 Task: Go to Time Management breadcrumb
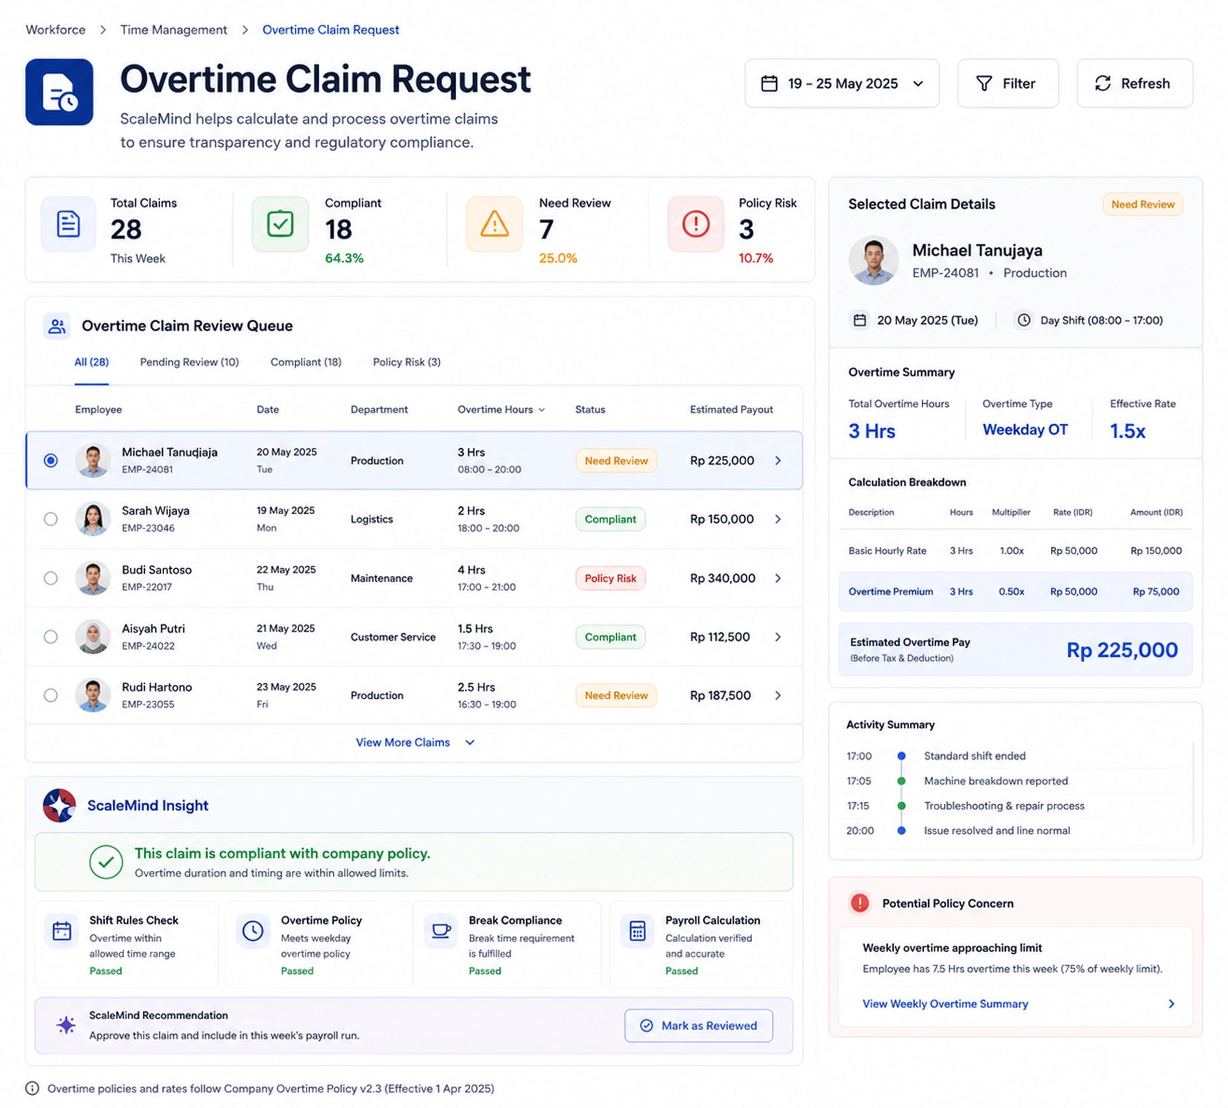174,30
